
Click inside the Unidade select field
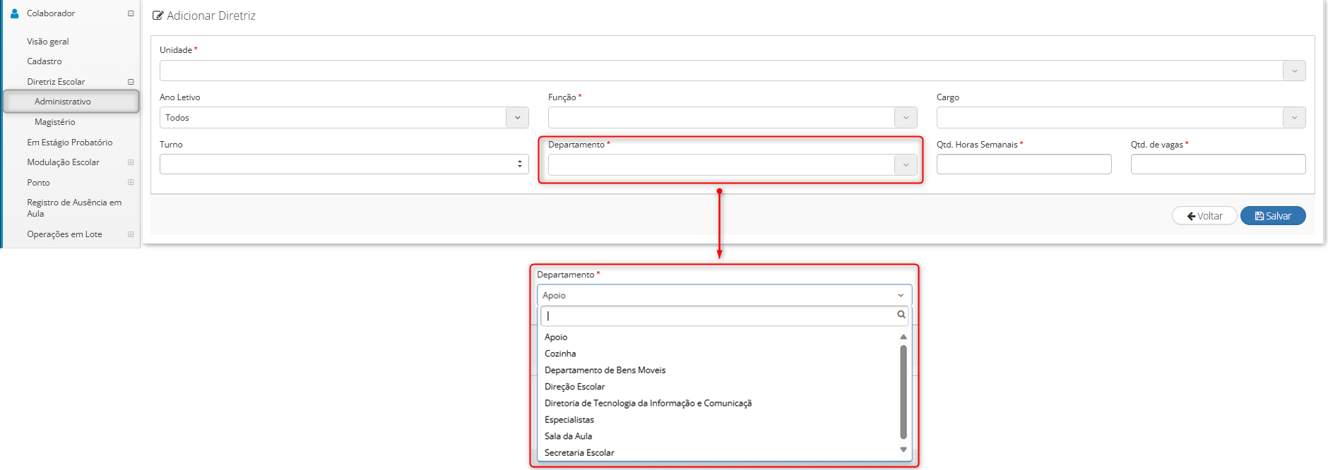click(733, 71)
